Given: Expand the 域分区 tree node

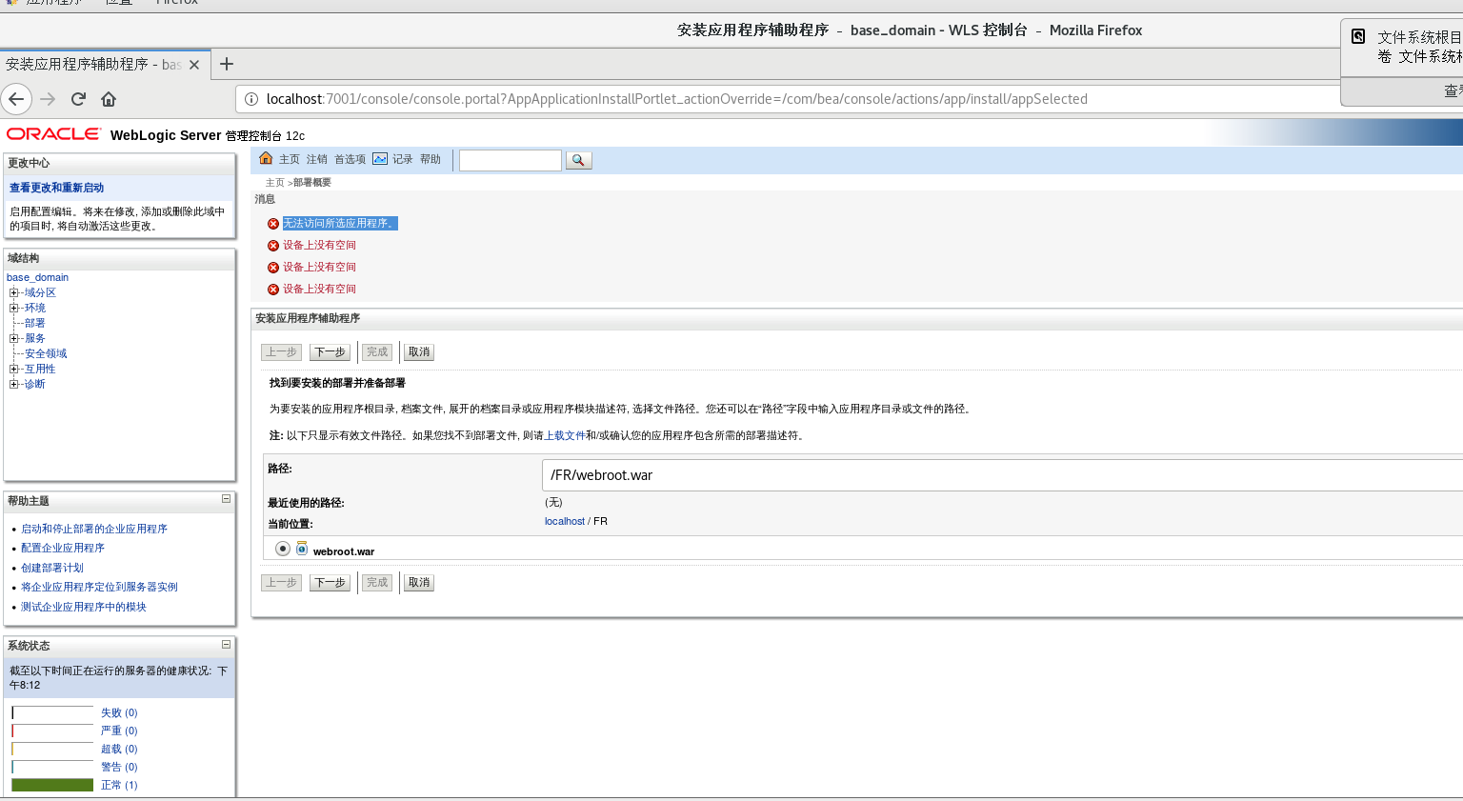Looking at the screenshot, I should point(13,292).
